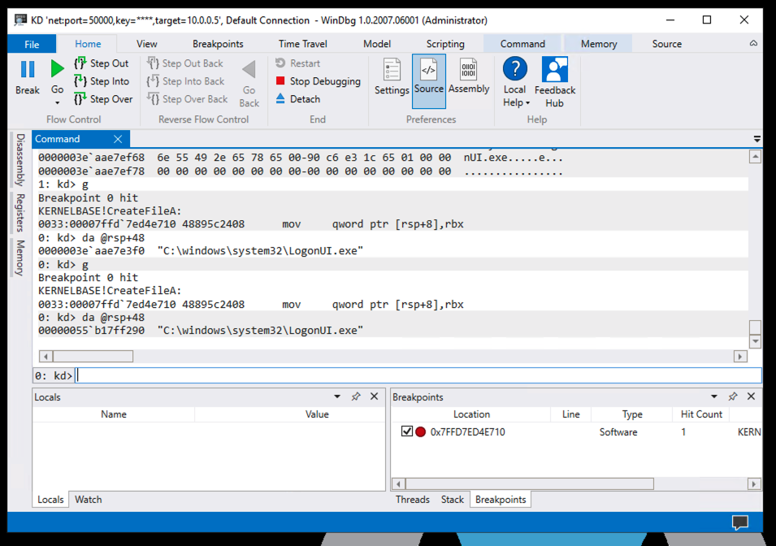Collapse the ribbon with chevron
776x546 pixels.
pos(753,44)
